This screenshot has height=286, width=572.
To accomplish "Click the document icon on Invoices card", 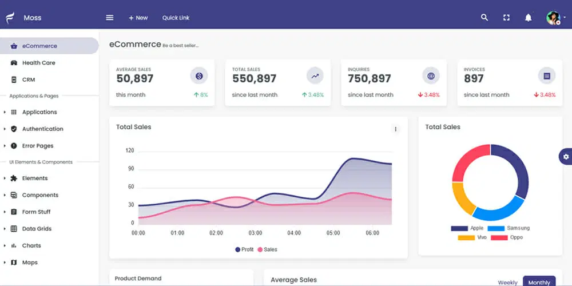I will [547, 76].
